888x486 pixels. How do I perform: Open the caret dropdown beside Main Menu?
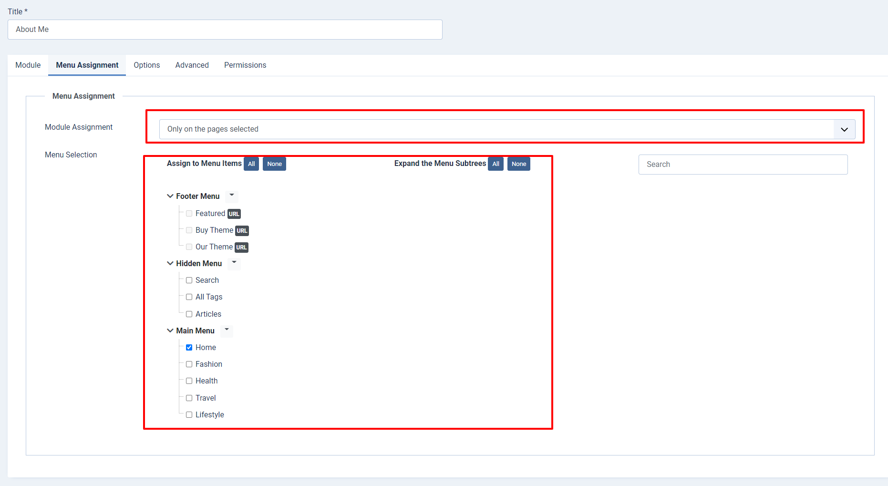227,330
